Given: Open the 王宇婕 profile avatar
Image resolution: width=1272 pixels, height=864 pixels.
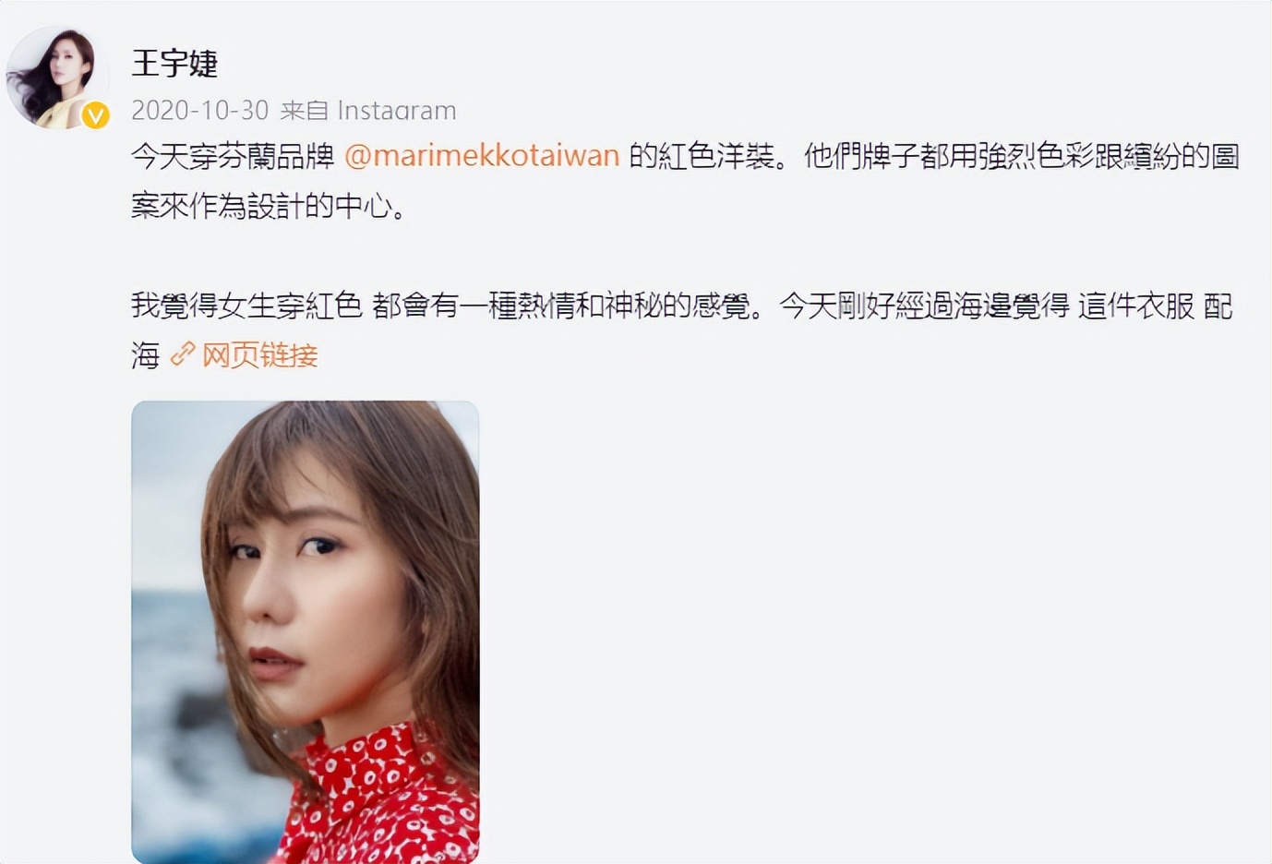Looking at the screenshot, I should point(57,78).
